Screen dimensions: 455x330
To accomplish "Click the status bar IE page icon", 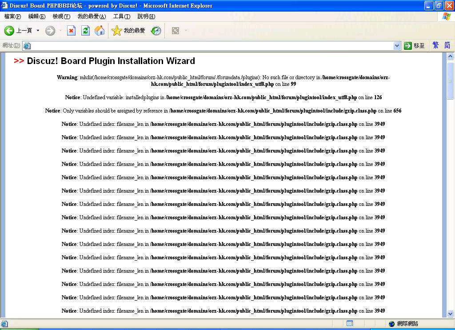I will 4,324.
